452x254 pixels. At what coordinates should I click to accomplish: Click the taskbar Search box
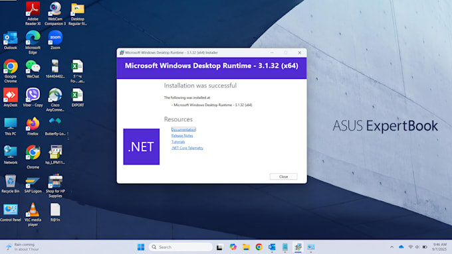point(181,247)
